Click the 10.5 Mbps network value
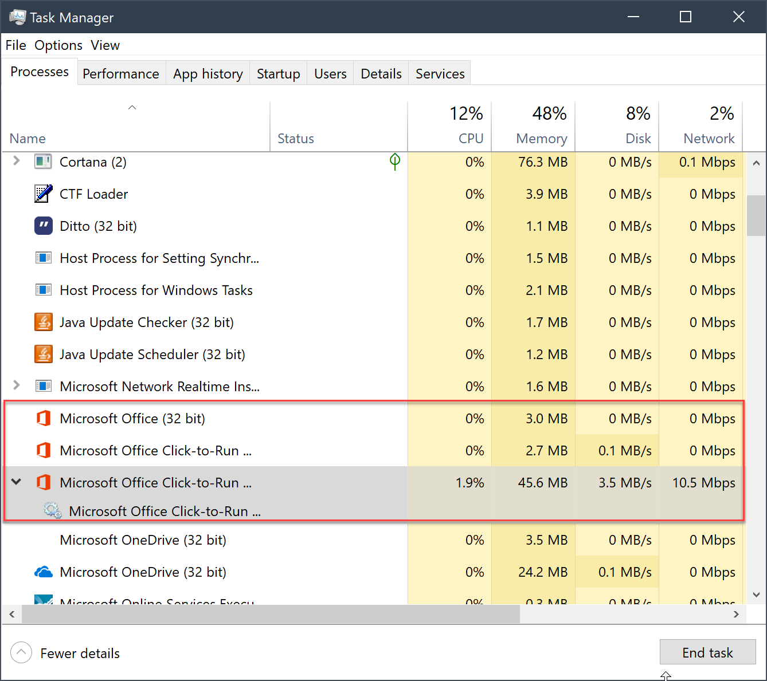Image resolution: width=767 pixels, height=681 pixels. coord(703,483)
